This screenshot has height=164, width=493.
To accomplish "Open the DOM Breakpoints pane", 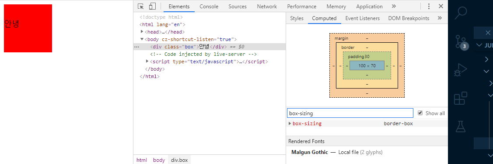I will point(409,18).
